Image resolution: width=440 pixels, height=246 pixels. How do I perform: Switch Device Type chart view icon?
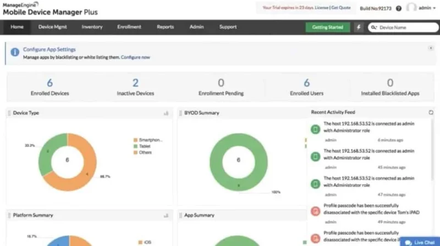click(x=166, y=113)
